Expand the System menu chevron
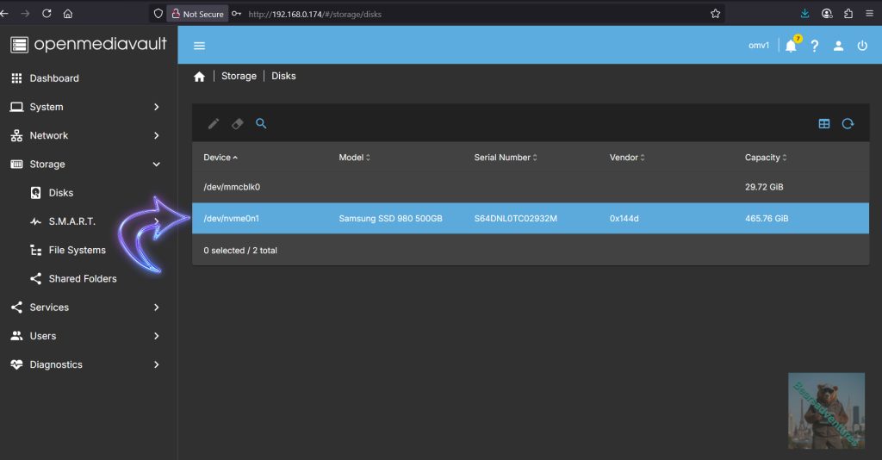Screen dimensions: 882x460 [x=156, y=107]
